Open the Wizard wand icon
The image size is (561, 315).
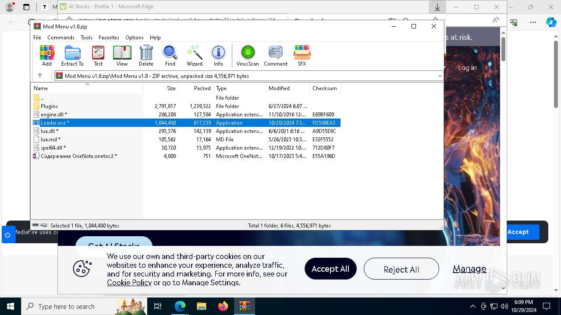point(194,56)
